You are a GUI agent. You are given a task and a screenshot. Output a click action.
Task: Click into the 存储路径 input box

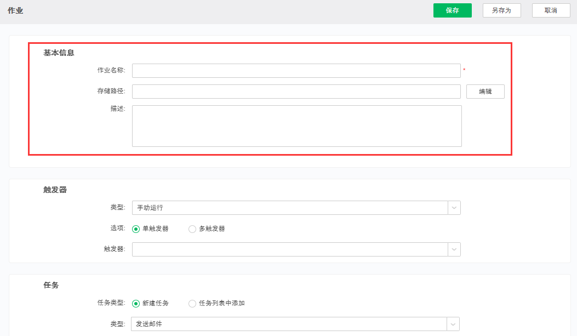pos(296,92)
